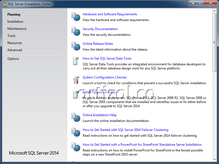This screenshot has width=219, height=164.
Task: Open How to Get SQL Server Data Tools
Action: point(107,58)
